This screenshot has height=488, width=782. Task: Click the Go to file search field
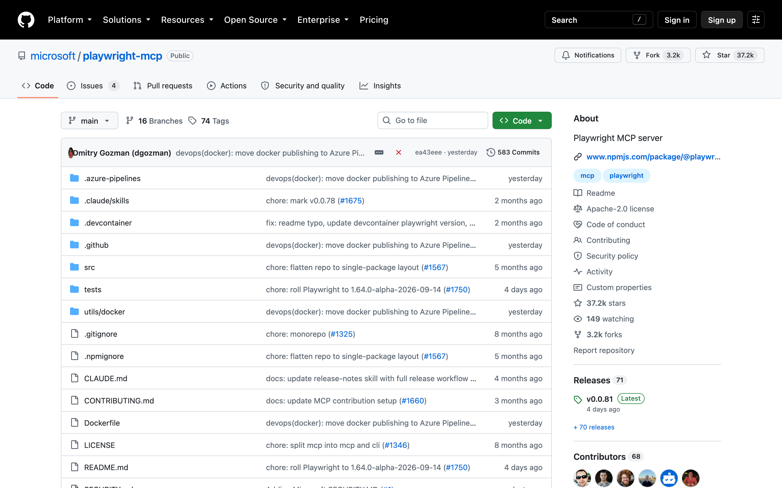432,121
